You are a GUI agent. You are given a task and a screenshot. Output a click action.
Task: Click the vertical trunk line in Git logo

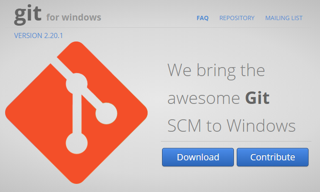point(77,113)
